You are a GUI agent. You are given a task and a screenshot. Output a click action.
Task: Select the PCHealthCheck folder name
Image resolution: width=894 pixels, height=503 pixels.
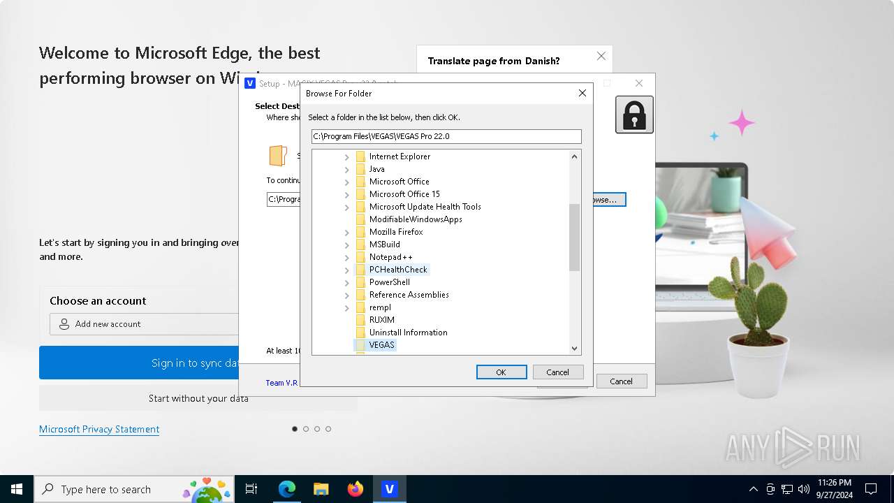point(398,270)
